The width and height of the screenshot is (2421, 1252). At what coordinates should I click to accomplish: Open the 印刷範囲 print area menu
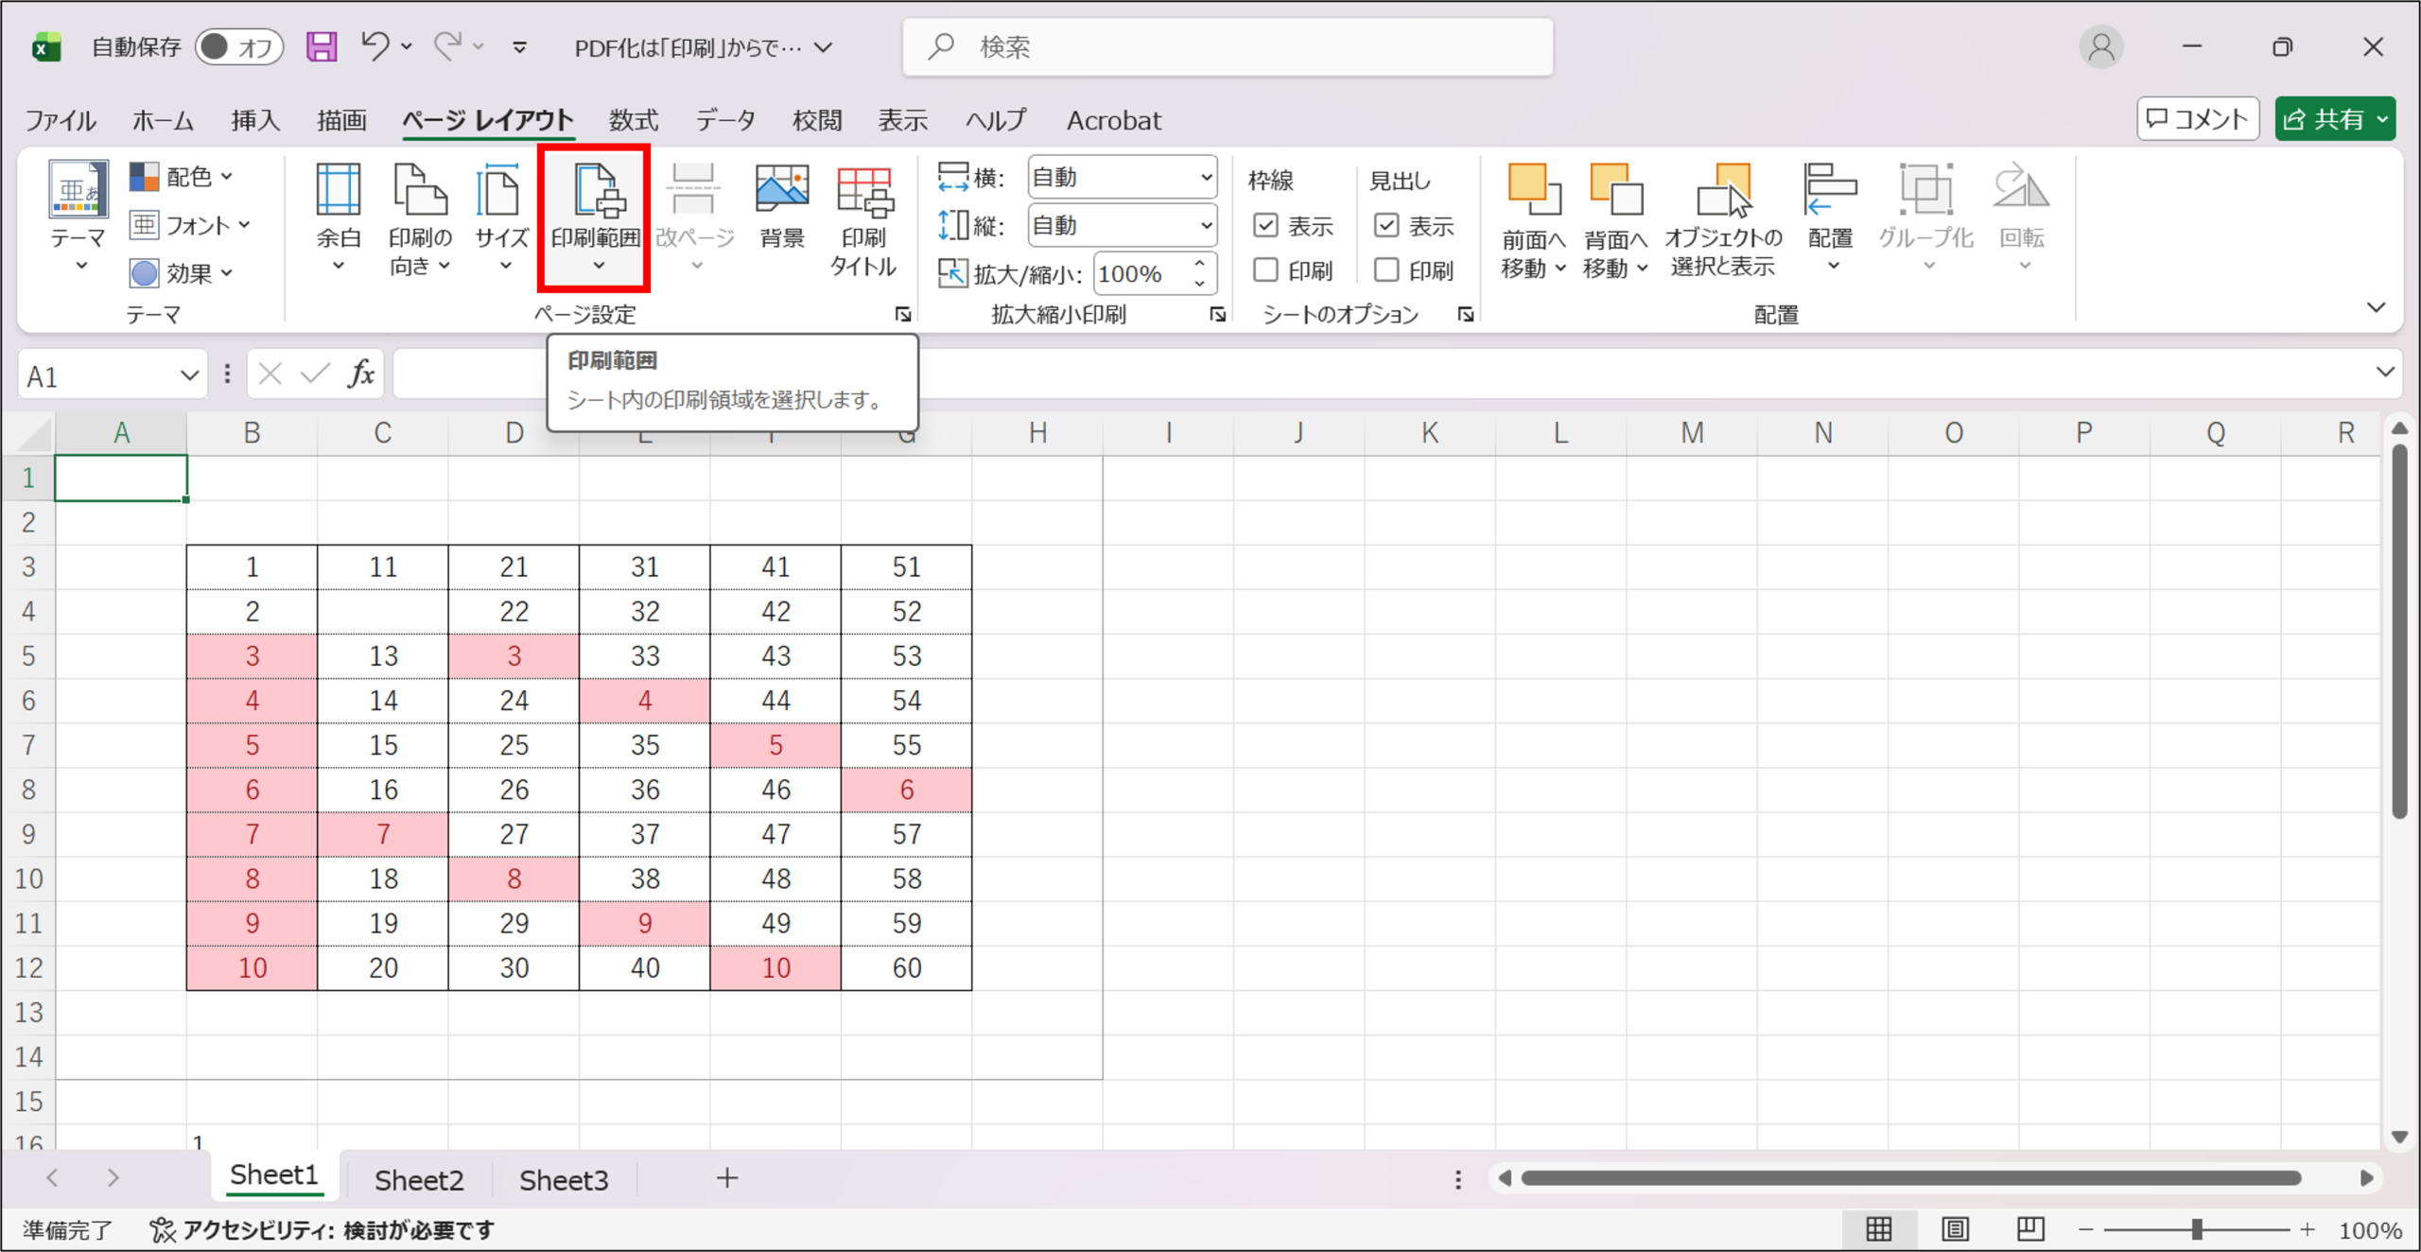(x=595, y=218)
